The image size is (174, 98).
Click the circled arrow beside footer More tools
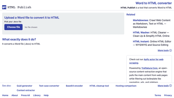pos(170,86)
